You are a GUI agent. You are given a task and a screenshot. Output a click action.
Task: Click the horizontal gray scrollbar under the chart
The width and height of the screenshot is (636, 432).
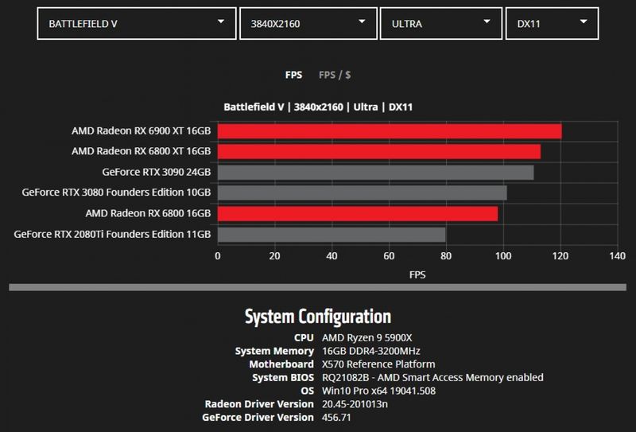click(x=317, y=287)
